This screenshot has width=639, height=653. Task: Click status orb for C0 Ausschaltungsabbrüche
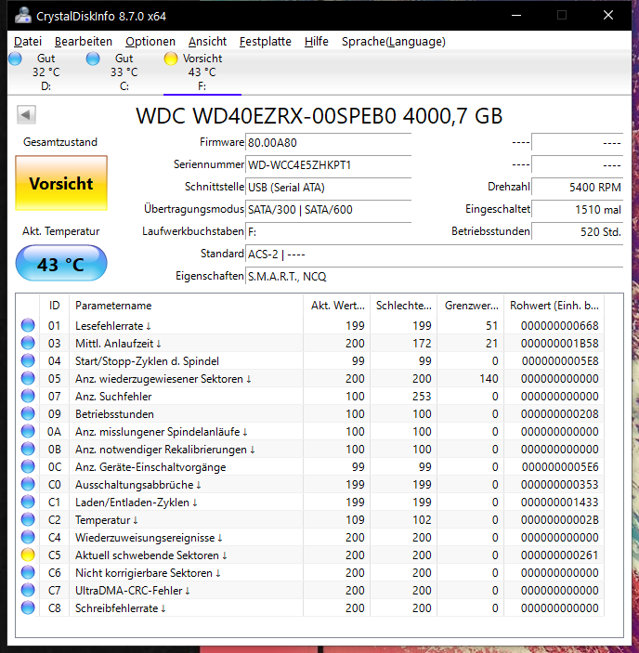point(28,484)
